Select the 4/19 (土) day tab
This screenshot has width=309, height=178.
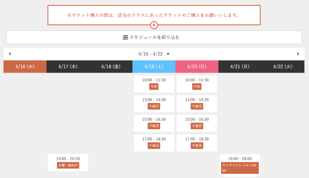tap(154, 67)
